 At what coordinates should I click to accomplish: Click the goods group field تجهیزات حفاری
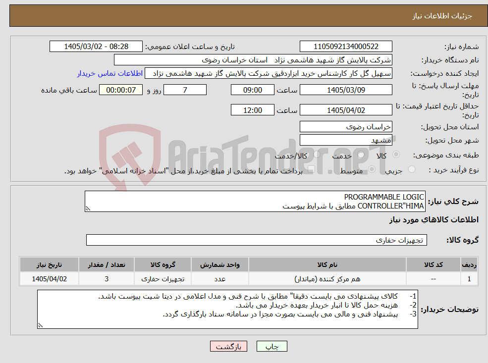257,240
